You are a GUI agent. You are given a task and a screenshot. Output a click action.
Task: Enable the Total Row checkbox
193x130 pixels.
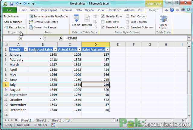click(x=103, y=22)
